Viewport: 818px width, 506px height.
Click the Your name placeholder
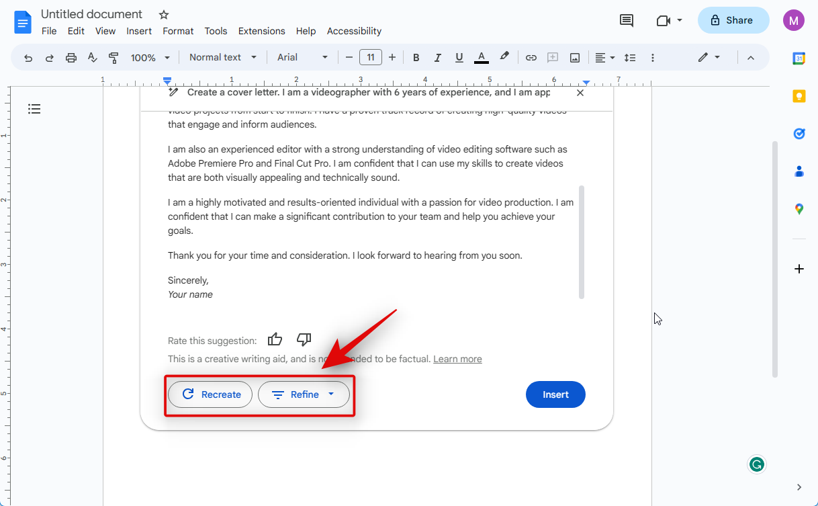190,294
